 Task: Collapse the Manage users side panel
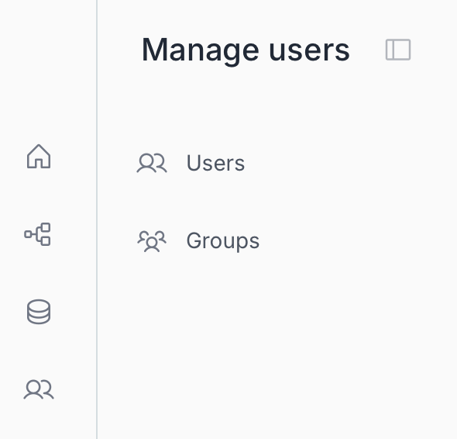(398, 50)
